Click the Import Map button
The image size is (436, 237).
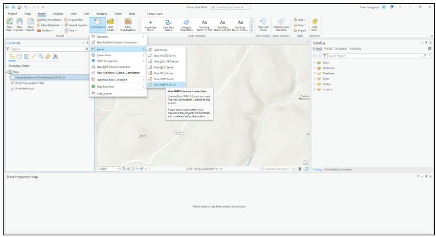pyautogui.click(x=74, y=20)
